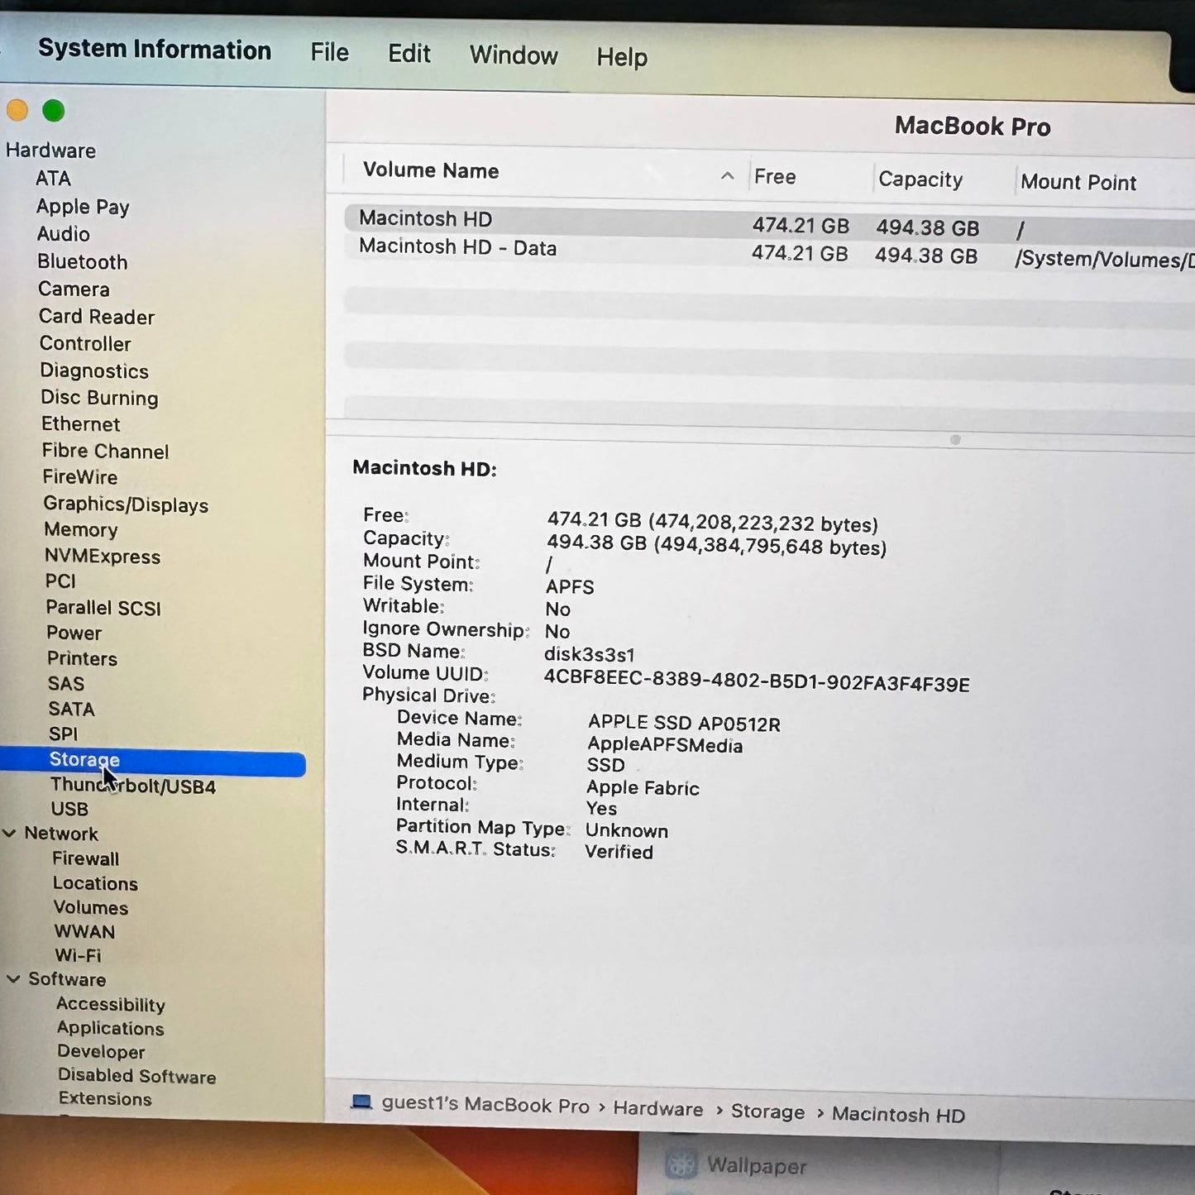Select the highlighted Storage item
The image size is (1195, 1195).
[153, 760]
